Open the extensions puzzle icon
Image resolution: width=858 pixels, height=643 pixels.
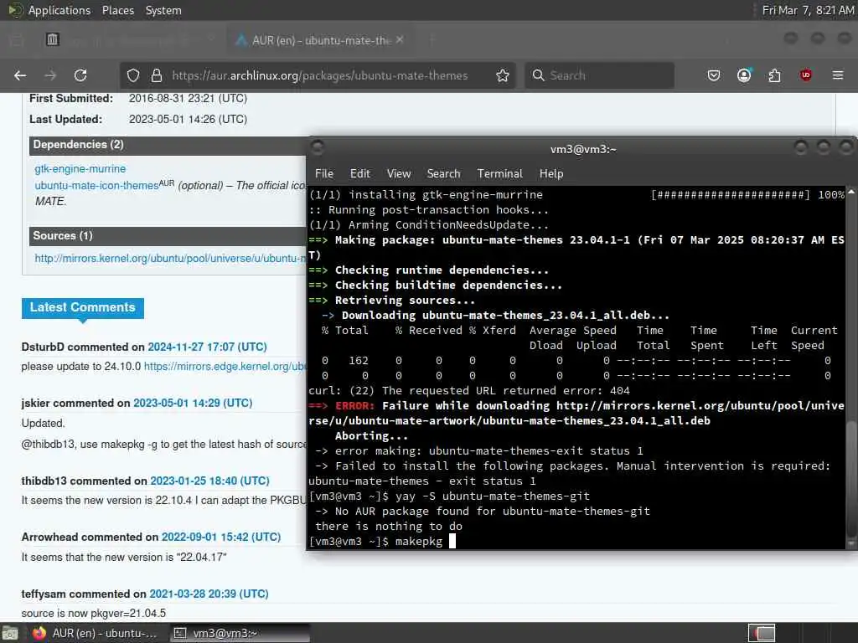(x=774, y=75)
